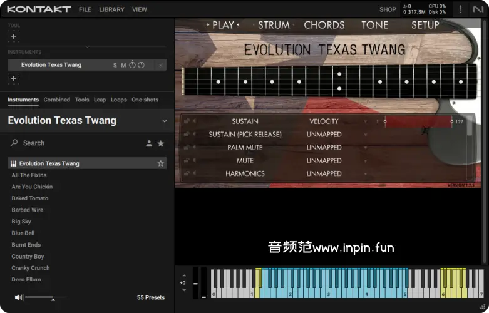Switch to the Loops tab
489x313 pixels.
(x=119, y=100)
